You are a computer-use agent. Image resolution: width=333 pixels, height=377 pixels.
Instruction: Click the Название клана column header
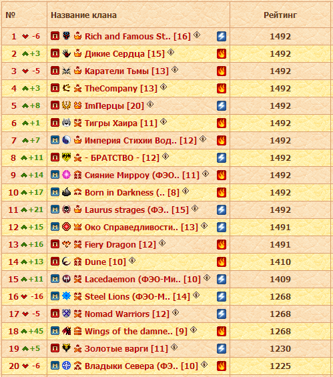click(83, 15)
